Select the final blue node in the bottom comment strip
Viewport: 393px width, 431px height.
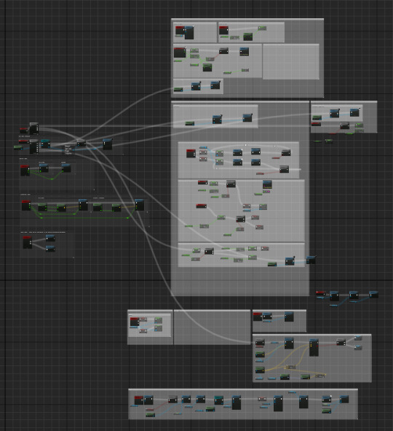(x=344, y=400)
